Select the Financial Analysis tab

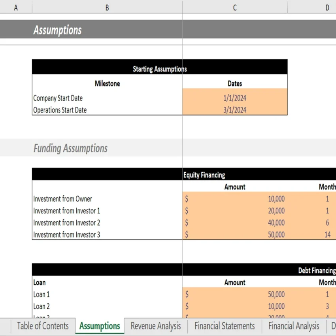(x=293, y=326)
